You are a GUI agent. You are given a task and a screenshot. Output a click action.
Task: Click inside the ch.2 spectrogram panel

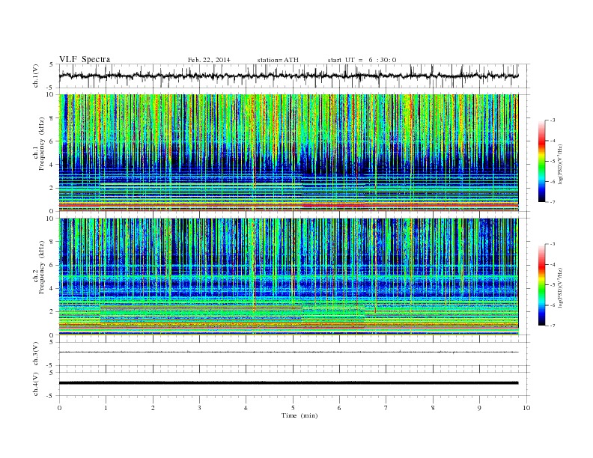(x=288, y=277)
